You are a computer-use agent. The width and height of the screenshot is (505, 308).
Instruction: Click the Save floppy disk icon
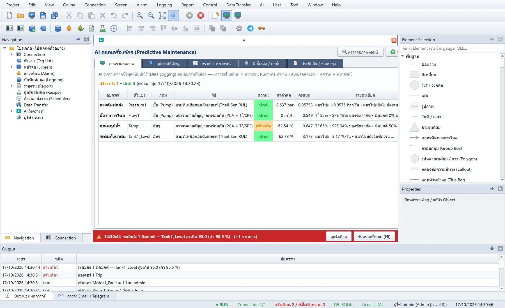43,15
